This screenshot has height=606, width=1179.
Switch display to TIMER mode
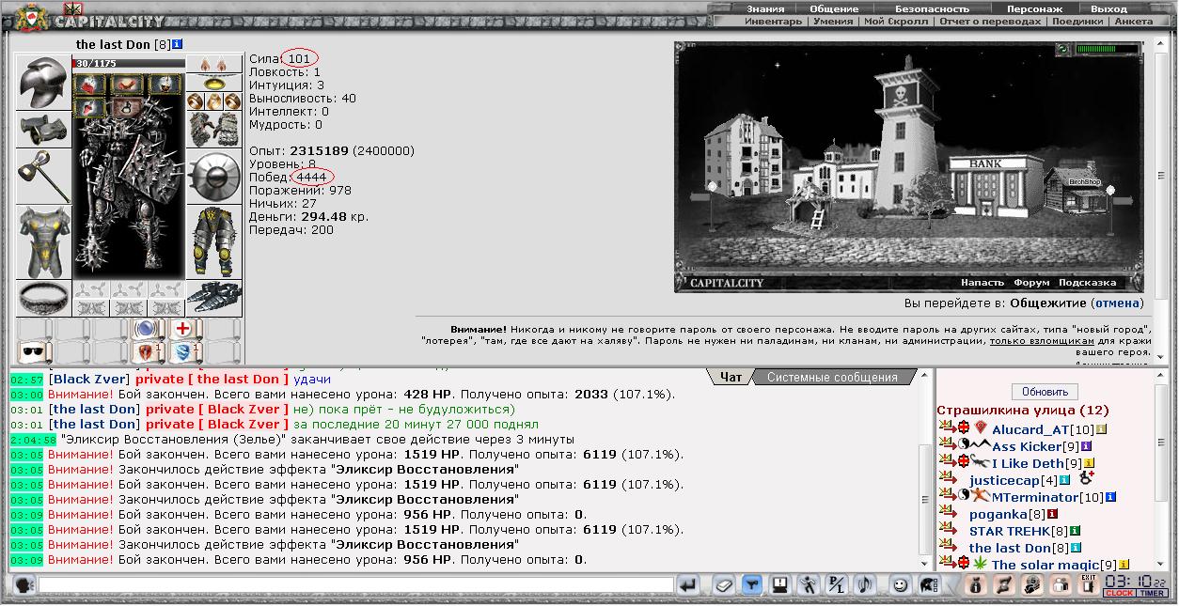[1152, 593]
